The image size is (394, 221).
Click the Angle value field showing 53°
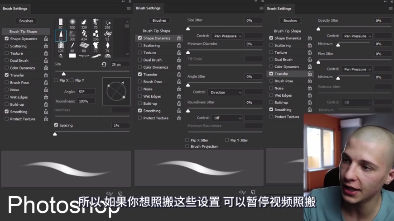(x=86, y=92)
